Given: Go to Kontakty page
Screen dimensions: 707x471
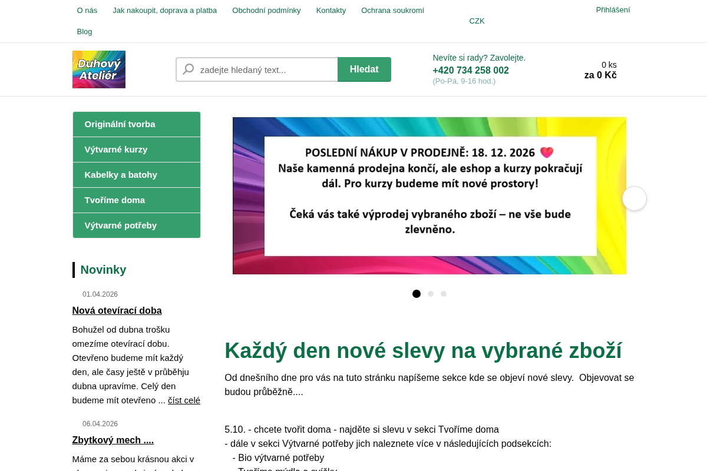Looking at the screenshot, I should point(331,10).
